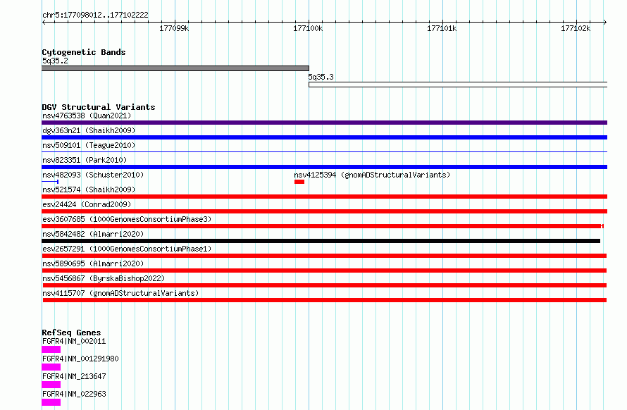
Task: Click the 177099k ruler label
Action: pyautogui.click(x=174, y=29)
